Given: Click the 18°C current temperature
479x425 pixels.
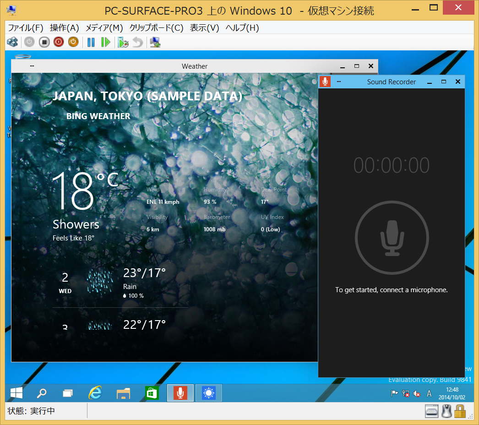Looking at the screenshot, I should pos(85,191).
